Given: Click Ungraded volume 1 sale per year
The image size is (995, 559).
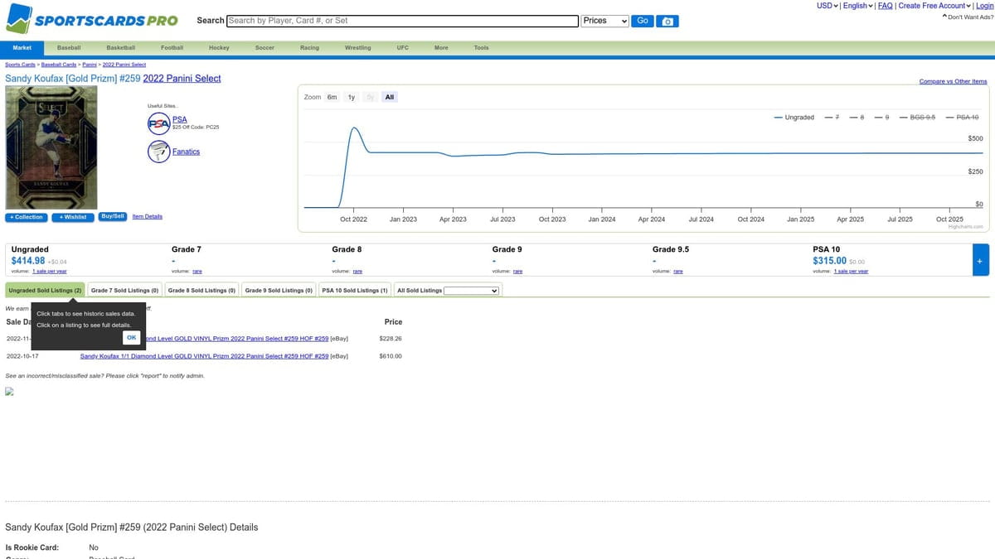Looking at the screenshot, I should point(50,271).
